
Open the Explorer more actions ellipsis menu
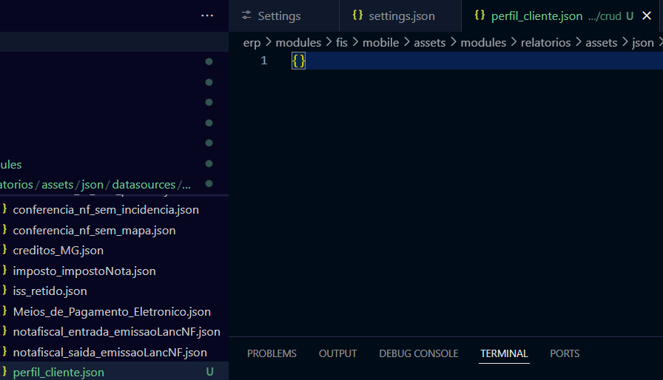click(207, 16)
